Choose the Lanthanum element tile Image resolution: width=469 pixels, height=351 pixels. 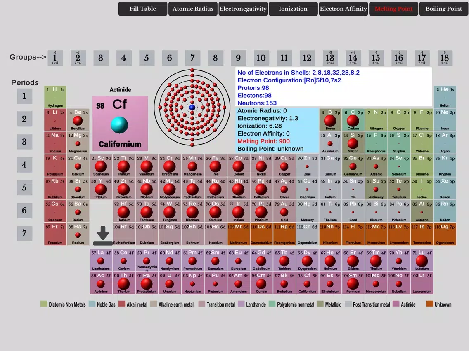[x=101, y=260]
